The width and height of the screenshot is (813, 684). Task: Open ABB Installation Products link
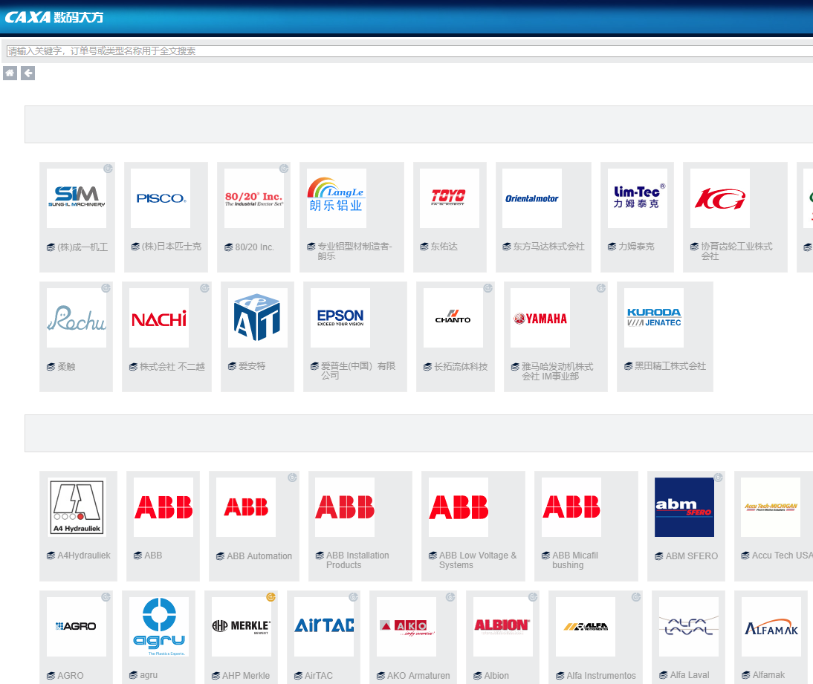(x=357, y=560)
